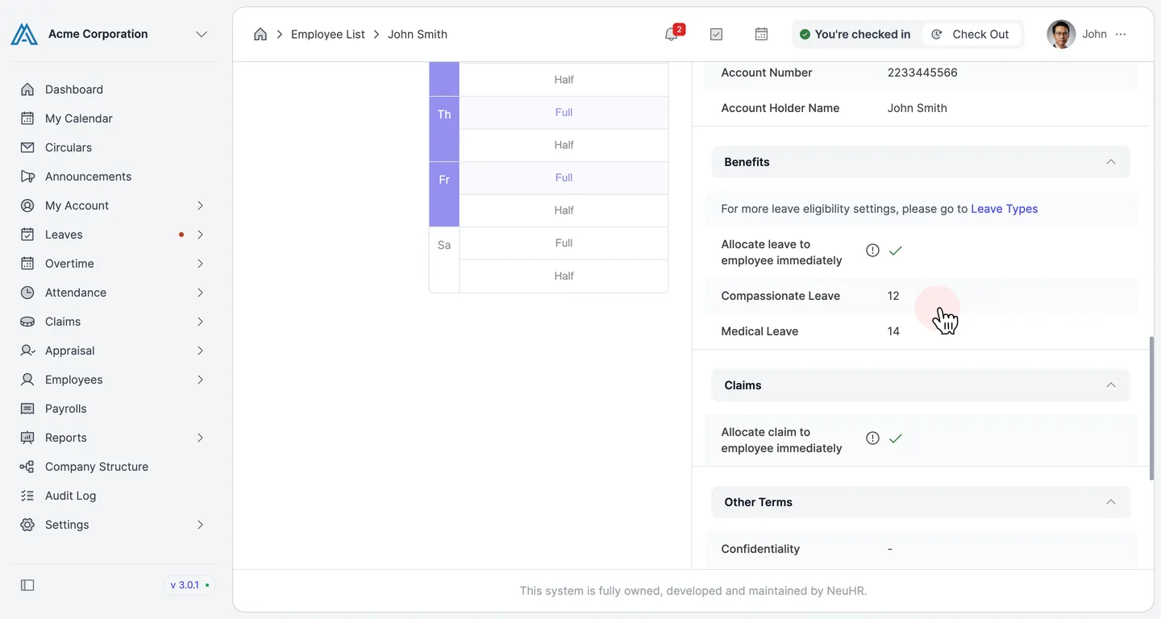
Task: Click the Dashboard house icon
Action: pos(27,89)
